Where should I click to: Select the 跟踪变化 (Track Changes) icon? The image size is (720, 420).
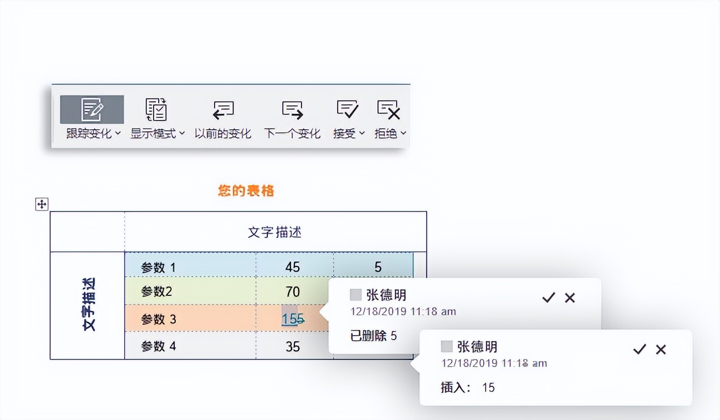tap(92, 109)
